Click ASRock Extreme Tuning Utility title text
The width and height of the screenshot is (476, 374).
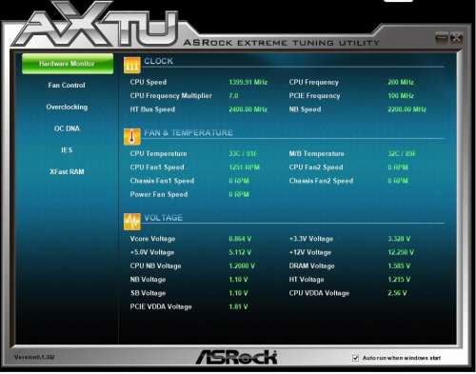coord(282,43)
